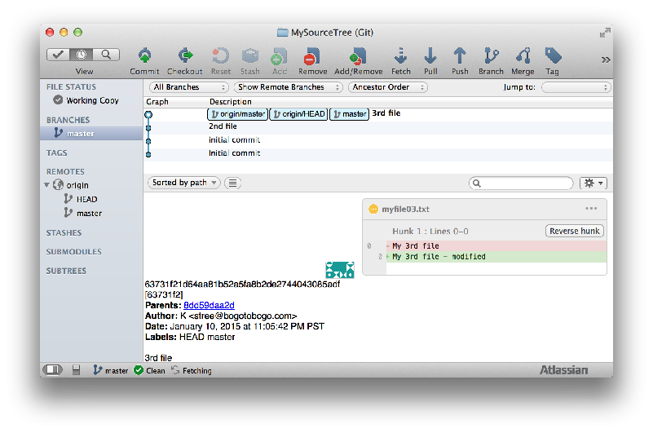This screenshot has width=653, height=433.
Task: Click the Stash toolbar icon
Action: click(250, 55)
